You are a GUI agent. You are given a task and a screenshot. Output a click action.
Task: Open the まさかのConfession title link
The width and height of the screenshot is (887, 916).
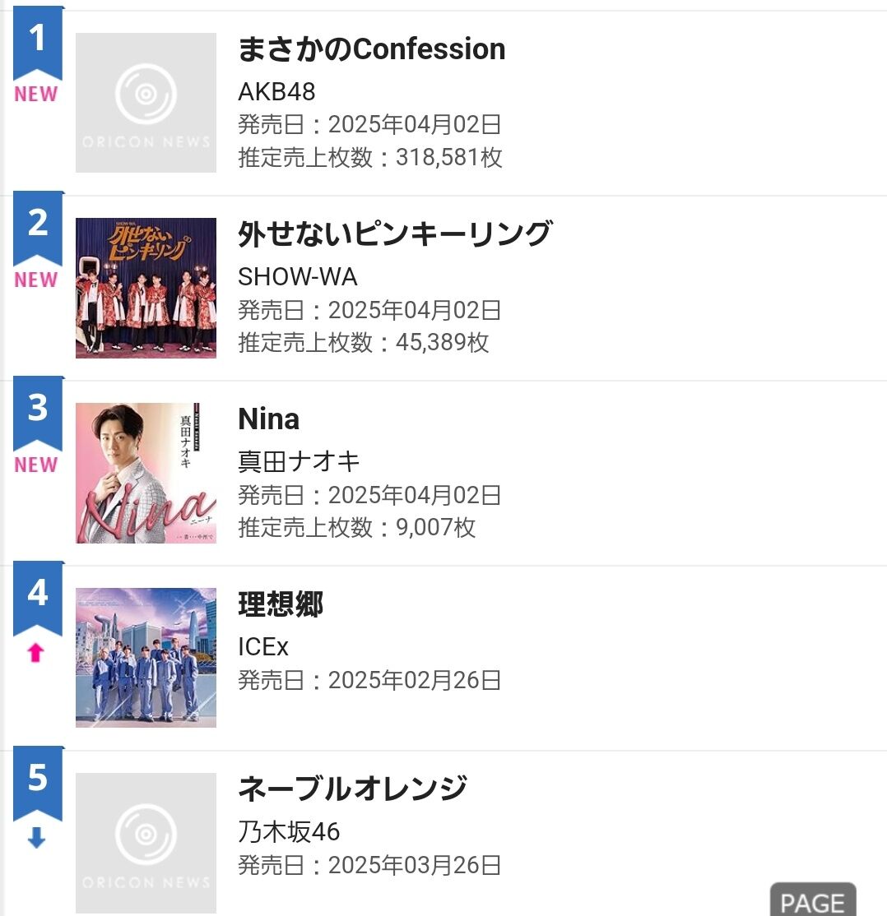tap(371, 49)
